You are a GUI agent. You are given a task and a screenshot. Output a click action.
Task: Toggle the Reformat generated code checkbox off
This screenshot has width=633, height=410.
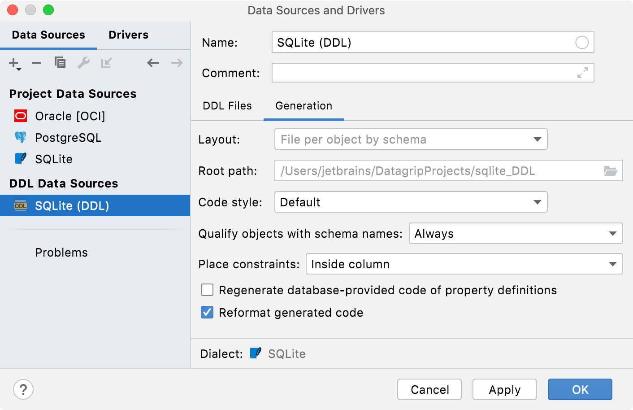(207, 312)
